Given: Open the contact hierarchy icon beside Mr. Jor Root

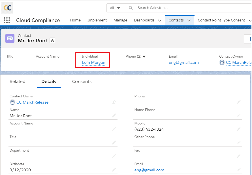Looking at the screenshot, I should pyautogui.click(x=52, y=40).
